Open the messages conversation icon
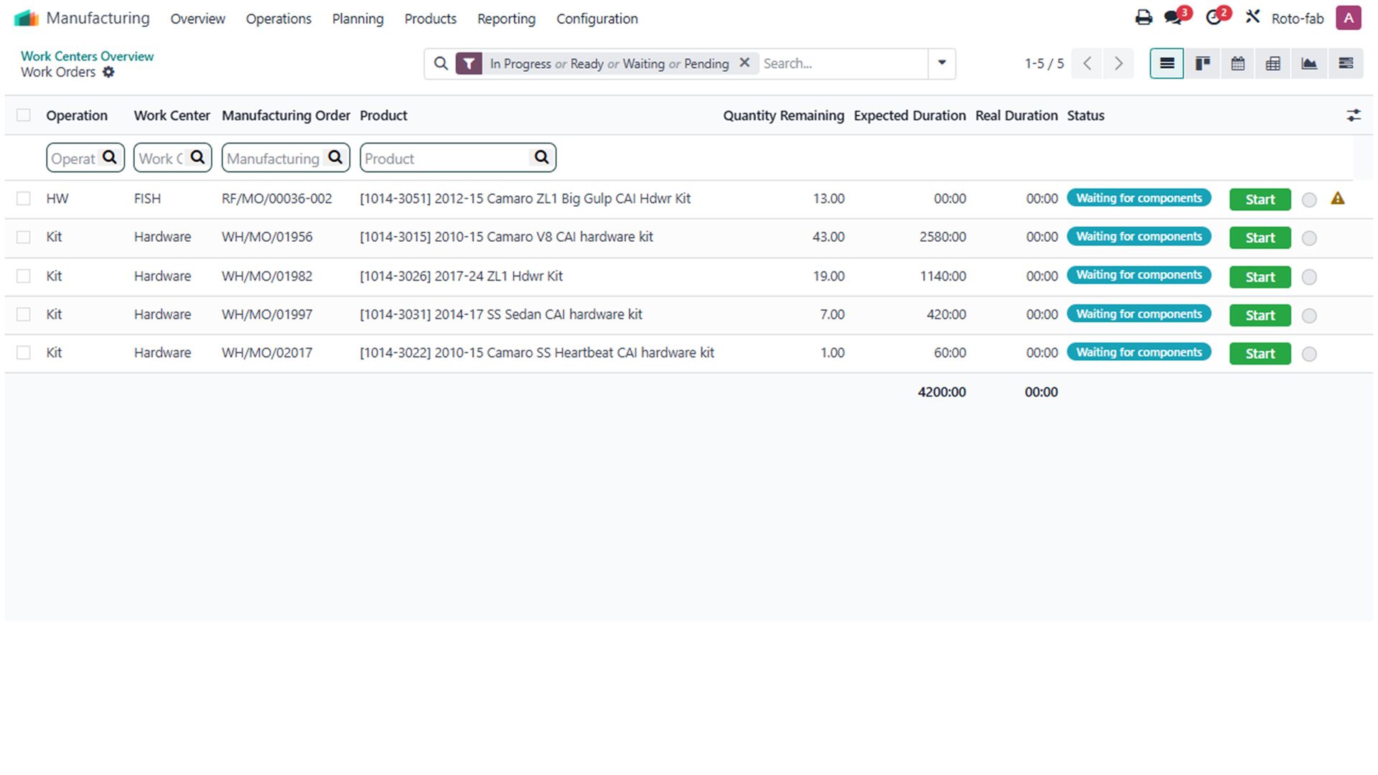This screenshot has height=775, width=1378. [1173, 18]
